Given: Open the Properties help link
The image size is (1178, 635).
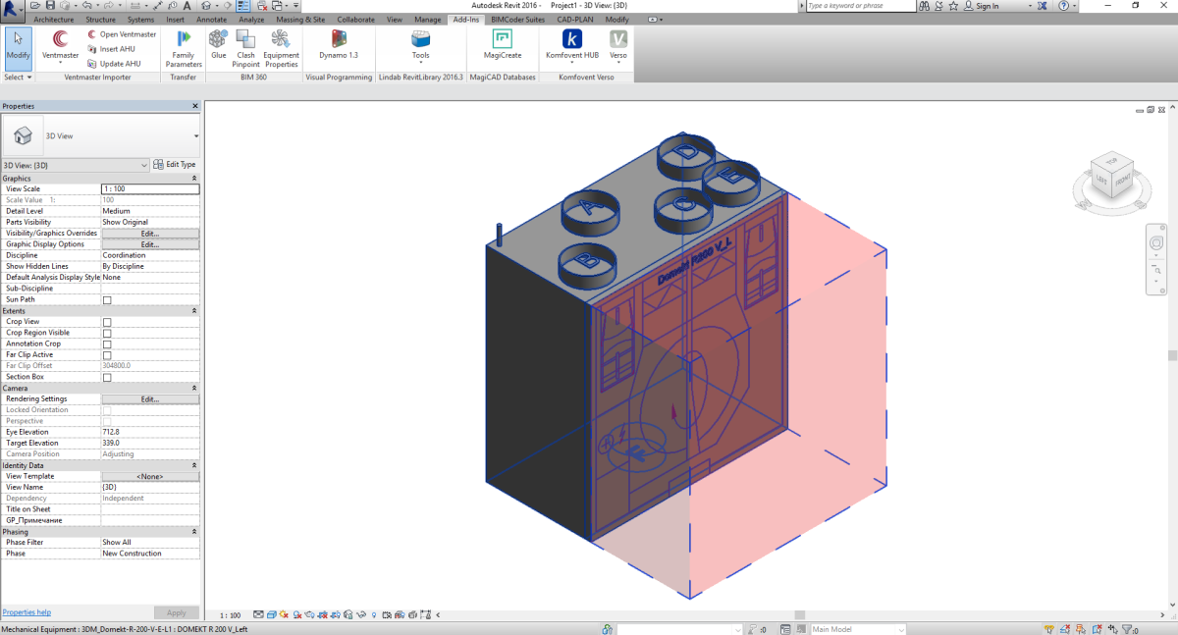Looking at the screenshot, I should pos(27,612).
